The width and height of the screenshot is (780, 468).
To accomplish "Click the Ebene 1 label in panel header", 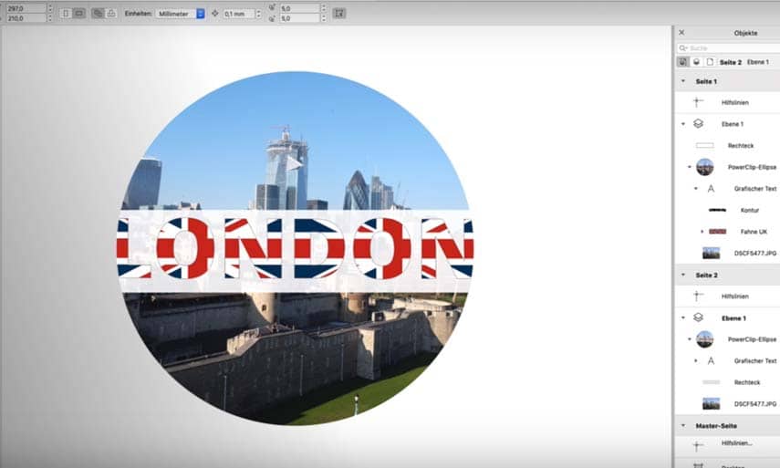I will 757,62.
